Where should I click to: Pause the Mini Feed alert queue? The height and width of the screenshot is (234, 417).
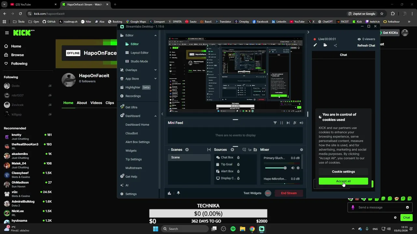pos(281,123)
